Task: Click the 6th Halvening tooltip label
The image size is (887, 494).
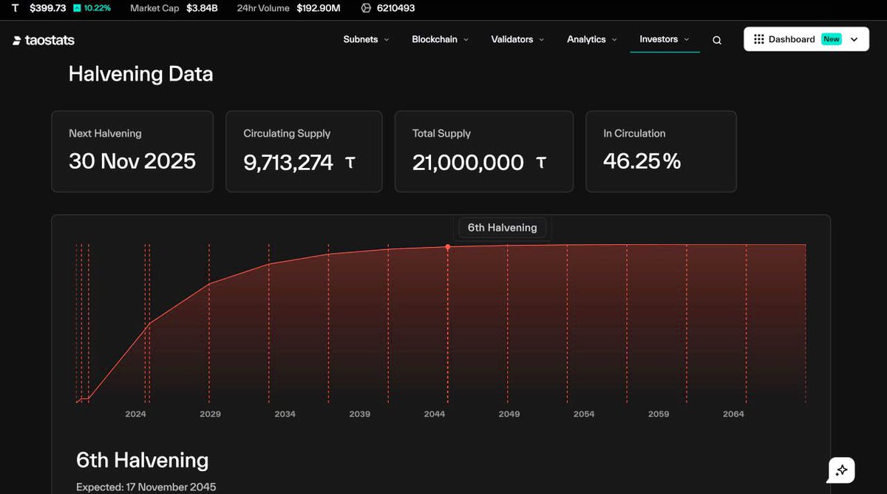Action: pos(502,227)
